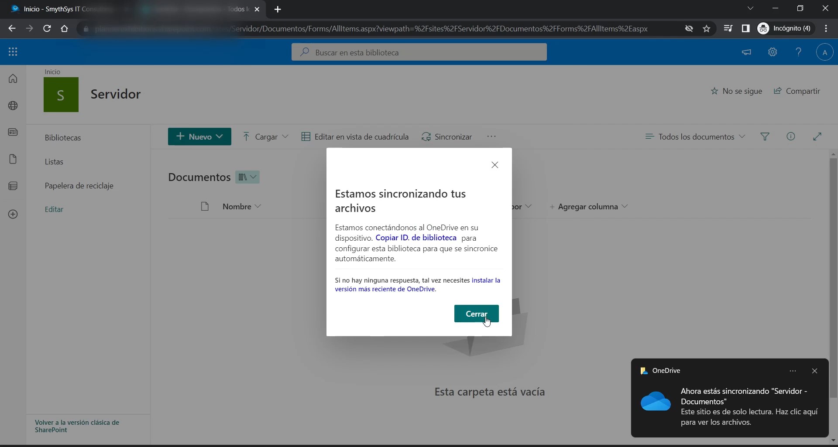Image resolution: width=838 pixels, height=447 pixels.
Task: Open the Todos los documentos view dropdown
Action: tap(695, 136)
